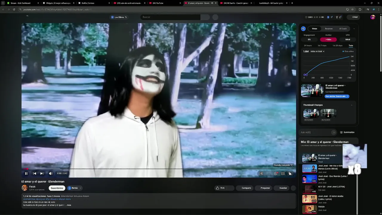Click vidIQ logo icon in top bar

point(328,17)
